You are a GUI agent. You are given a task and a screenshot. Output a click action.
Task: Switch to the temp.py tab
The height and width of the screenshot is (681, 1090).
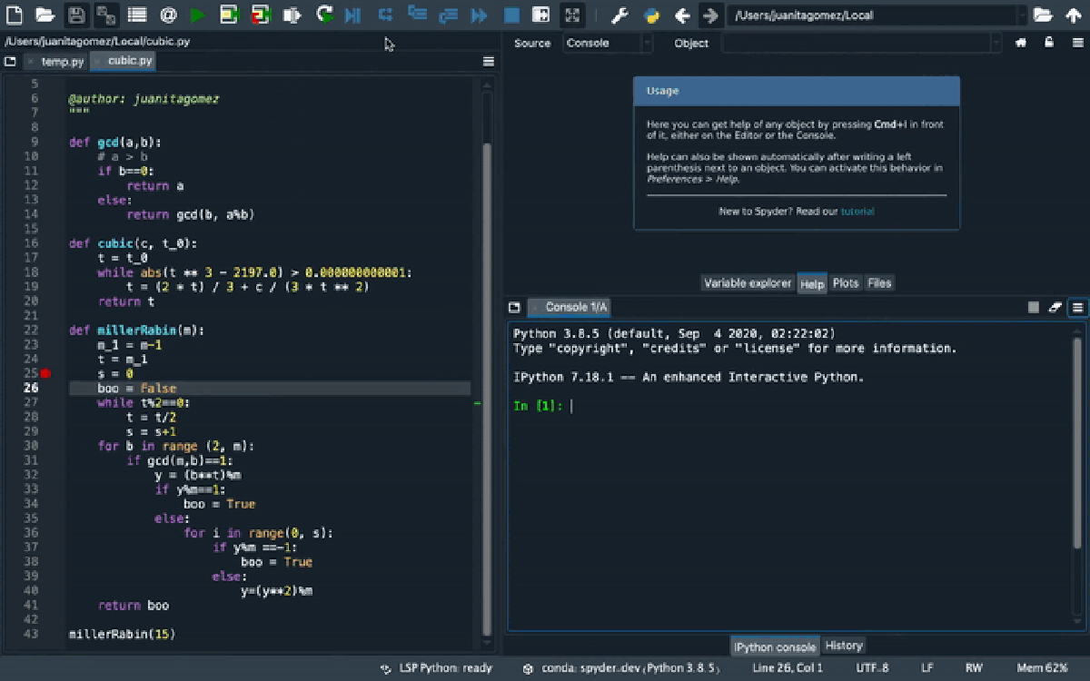[x=62, y=62]
